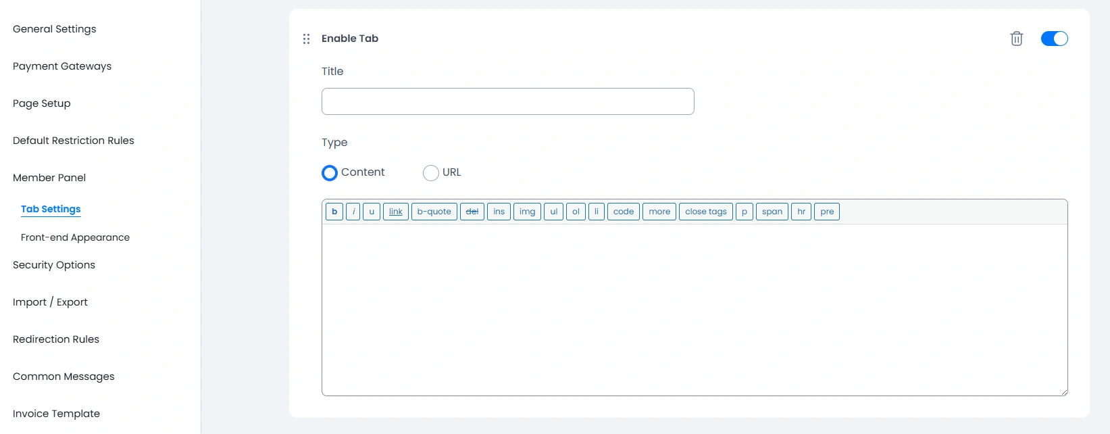Insert a link using the link button
The height and width of the screenshot is (434, 1110).
395,212
